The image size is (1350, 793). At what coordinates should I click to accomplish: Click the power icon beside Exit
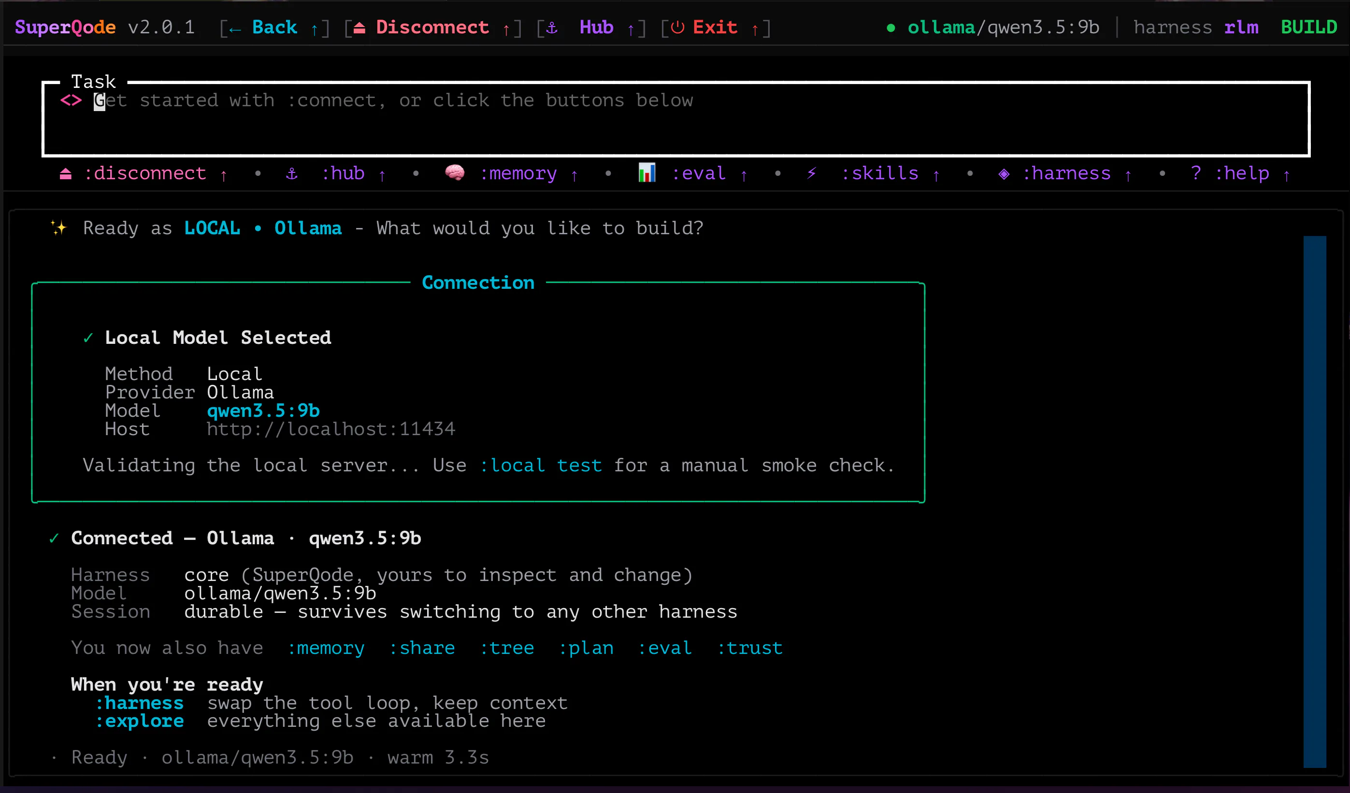point(677,28)
